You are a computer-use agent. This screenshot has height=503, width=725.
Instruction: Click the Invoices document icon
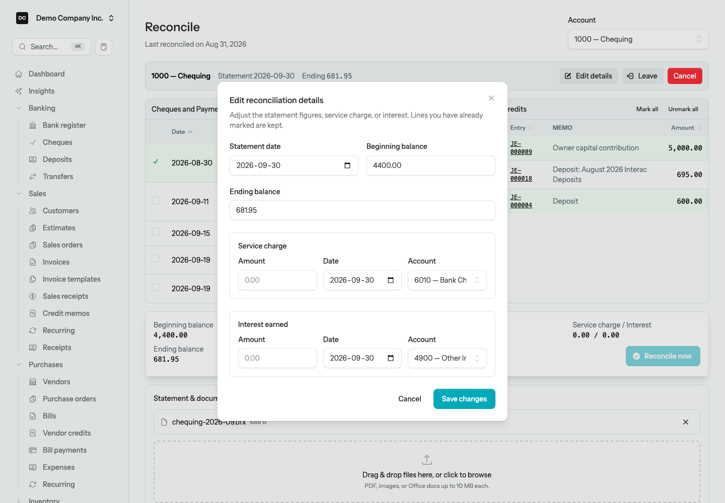(33, 262)
